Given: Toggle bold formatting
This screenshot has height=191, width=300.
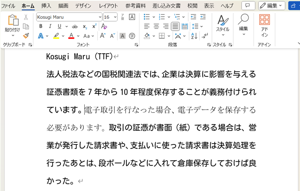Looking at the screenshot, I should click(x=41, y=26).
